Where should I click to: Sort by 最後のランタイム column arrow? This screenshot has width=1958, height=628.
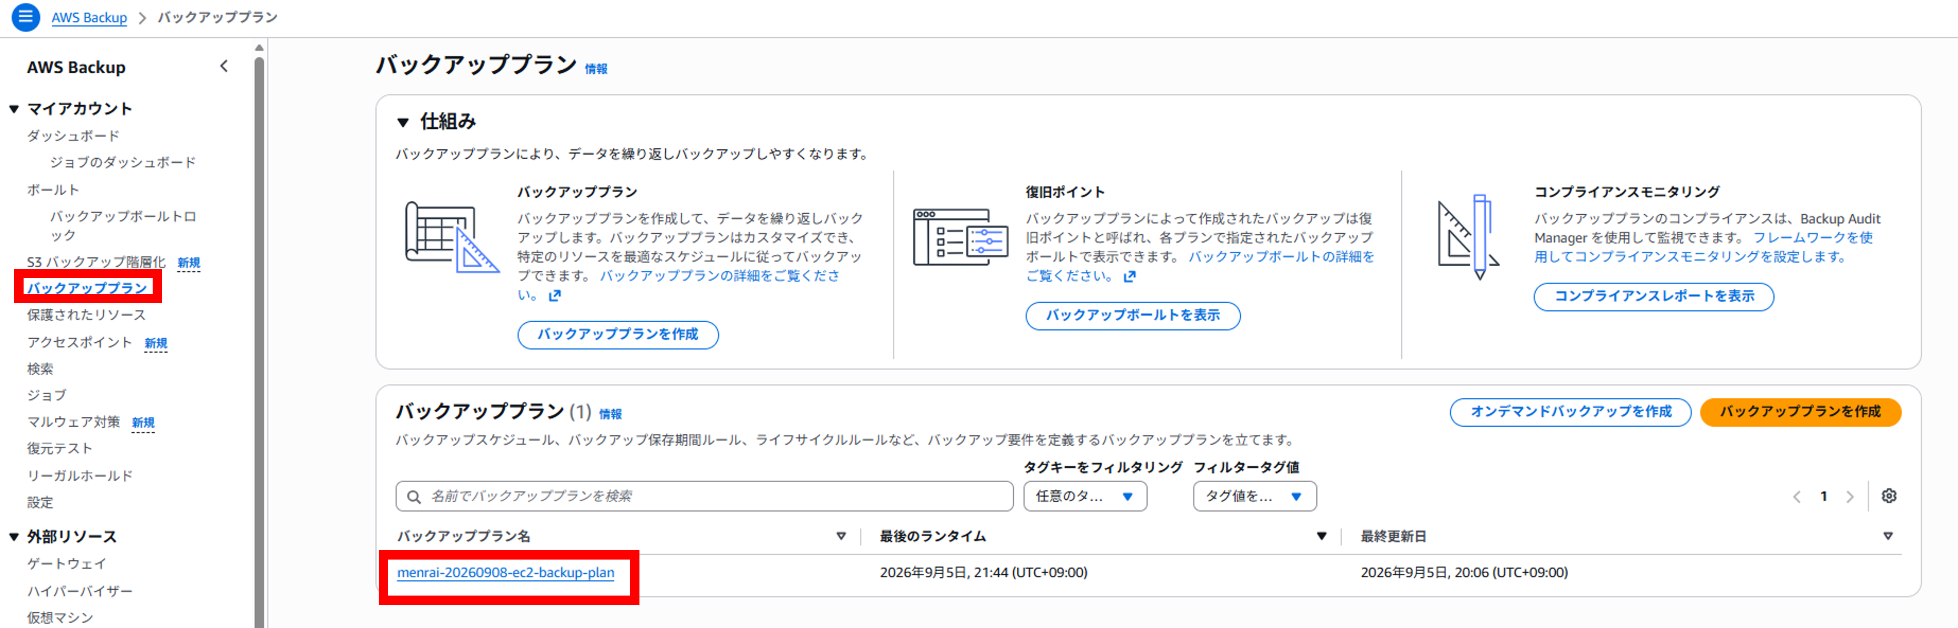click(1322, 536)
